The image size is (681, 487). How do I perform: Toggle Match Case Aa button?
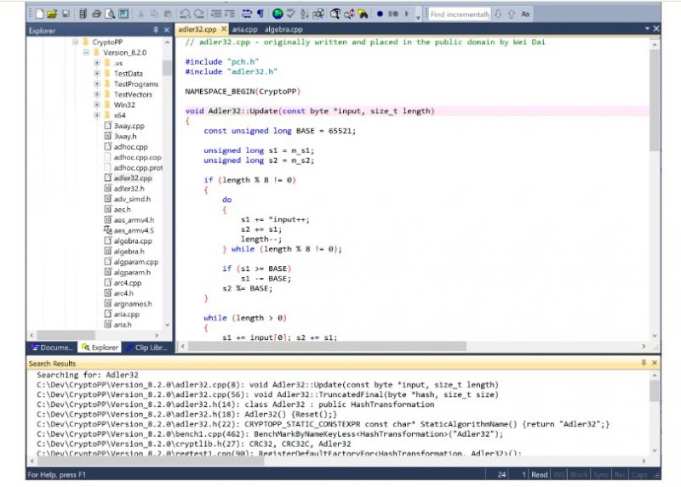pyautogui.click(x=525, y=14)
